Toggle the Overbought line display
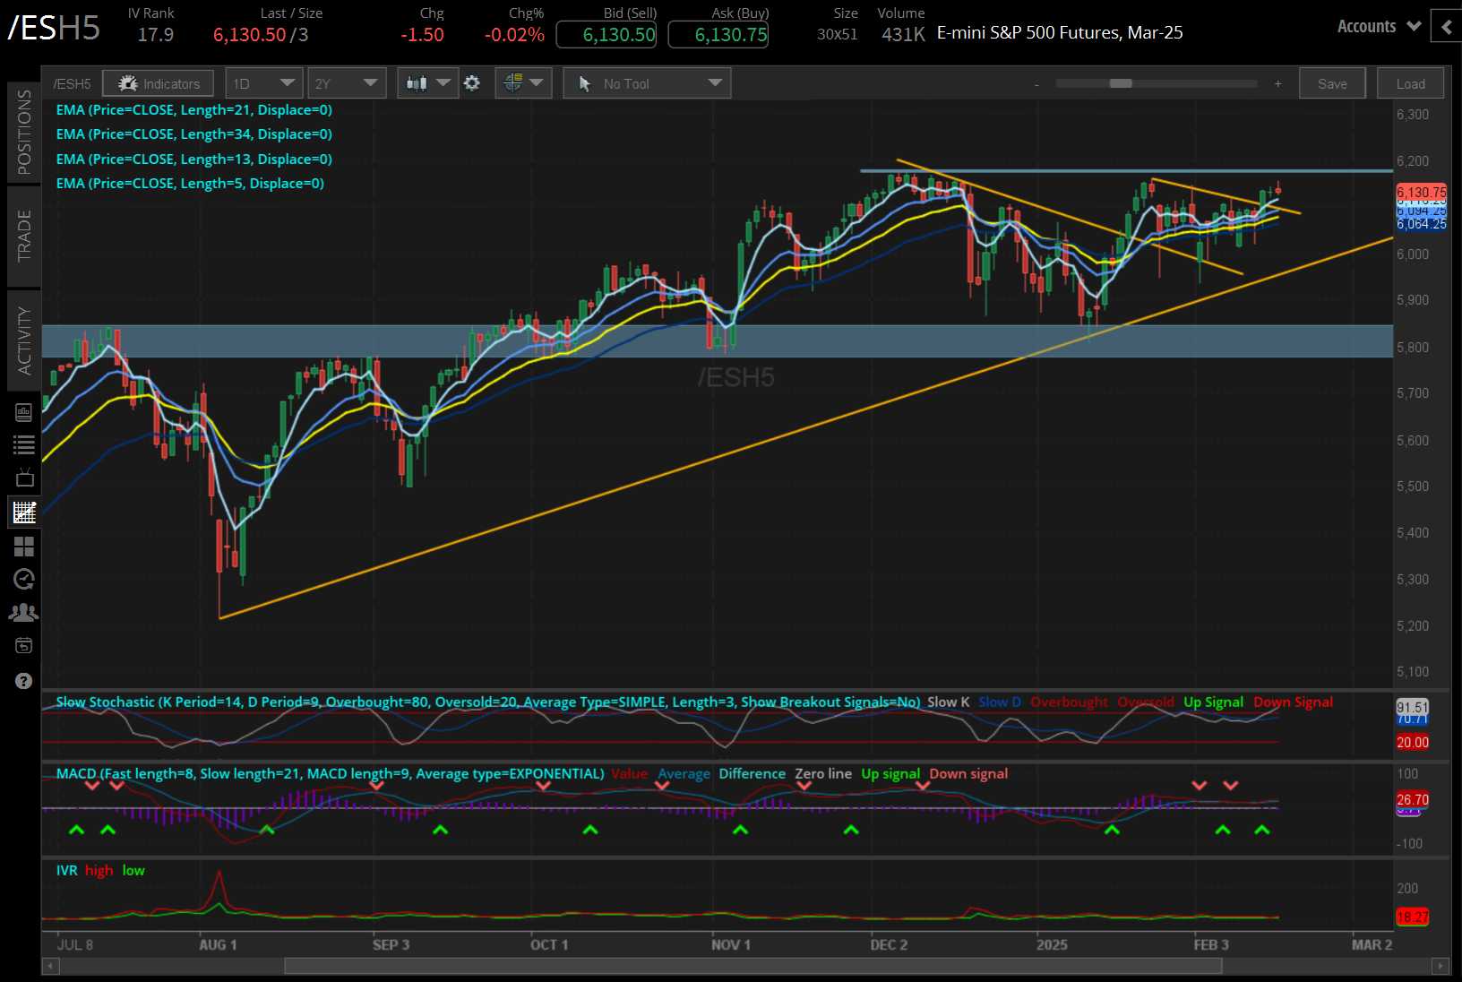This screenshot has width=1462, height=982. click(1069, 702)
